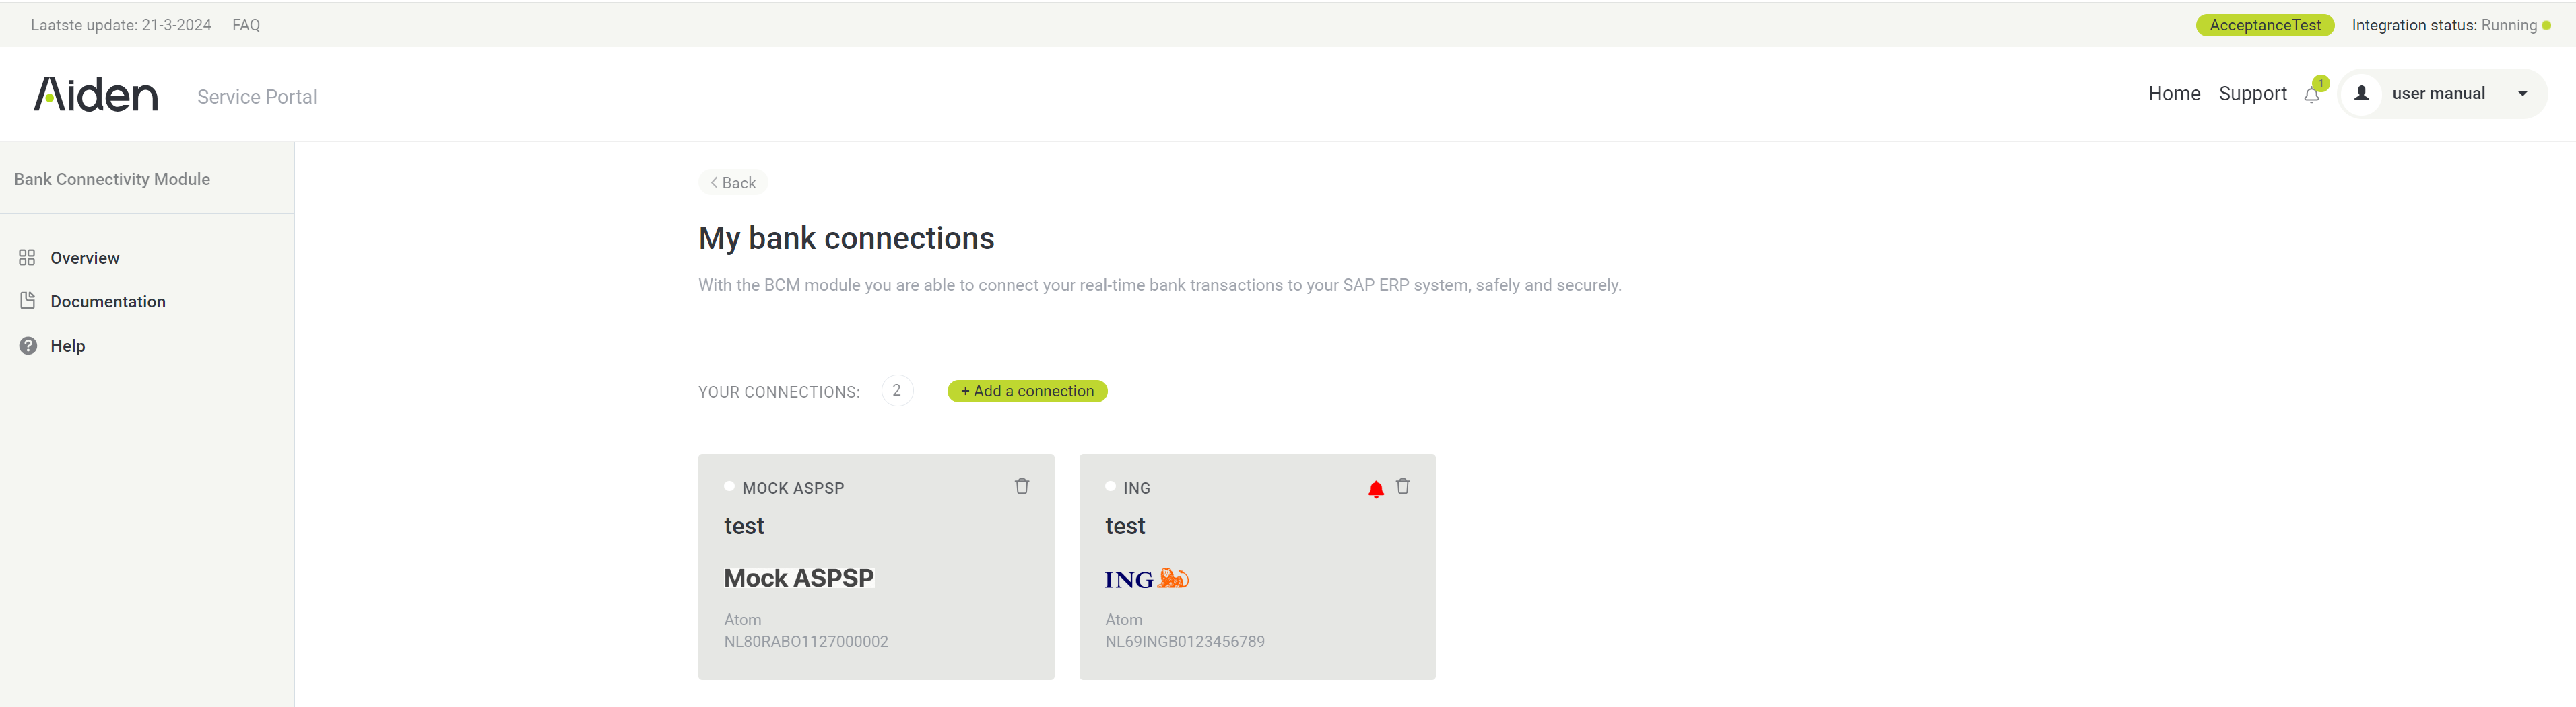
Task: Open Support in top navigation
Action: [2251, 94]
